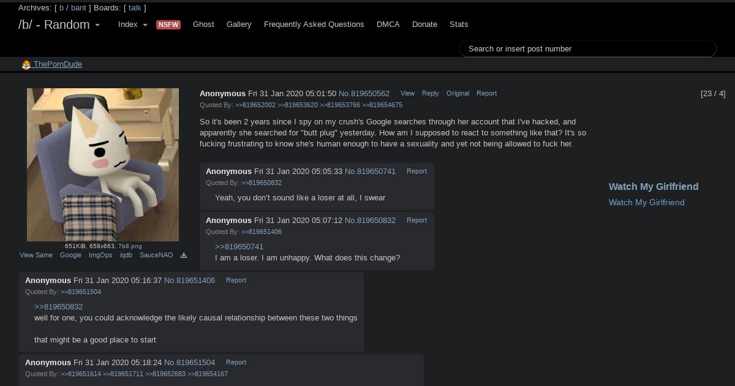Report post No.819651406

click(x=236, y=281)
